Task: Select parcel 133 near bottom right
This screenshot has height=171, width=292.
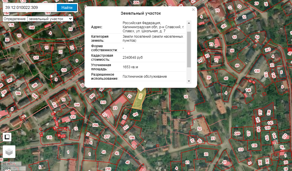Action: coord(241,149)
